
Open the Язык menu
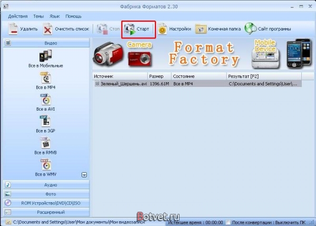click(55, 16)
